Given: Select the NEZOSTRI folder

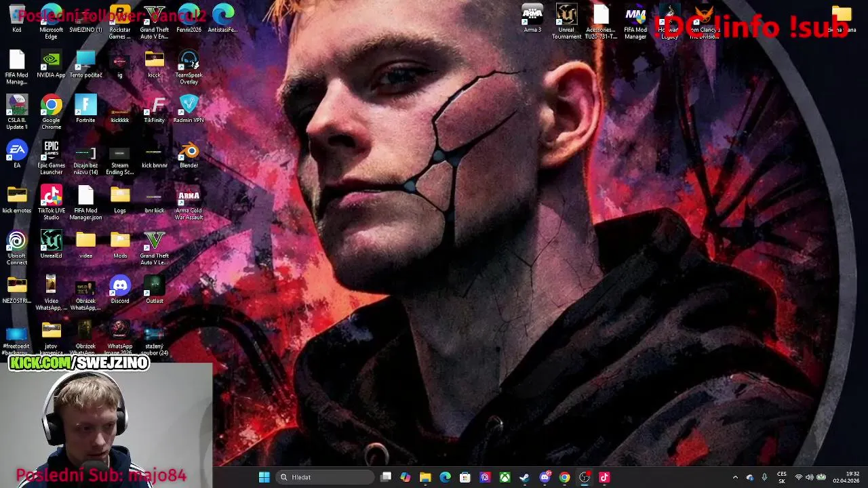Looking at the screenshot, I should [x=16, y=290].
